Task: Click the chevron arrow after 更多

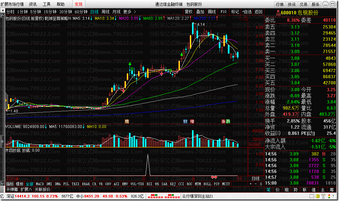Action: (x=135, y=12)
